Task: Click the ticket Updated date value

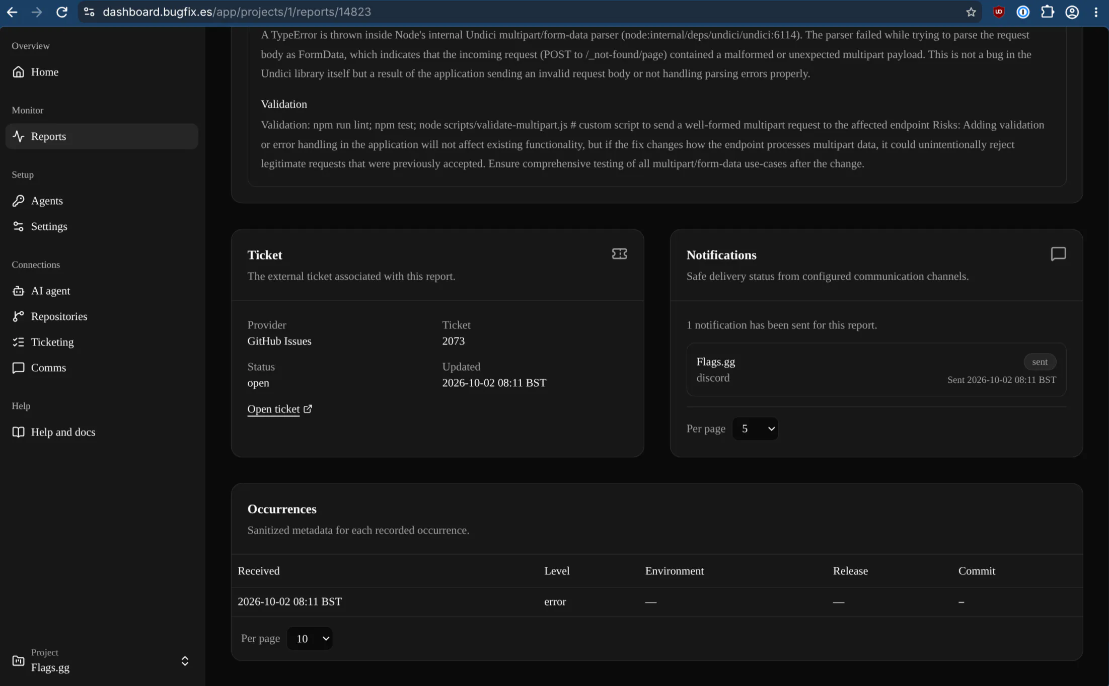Action: tap(494, 383)
